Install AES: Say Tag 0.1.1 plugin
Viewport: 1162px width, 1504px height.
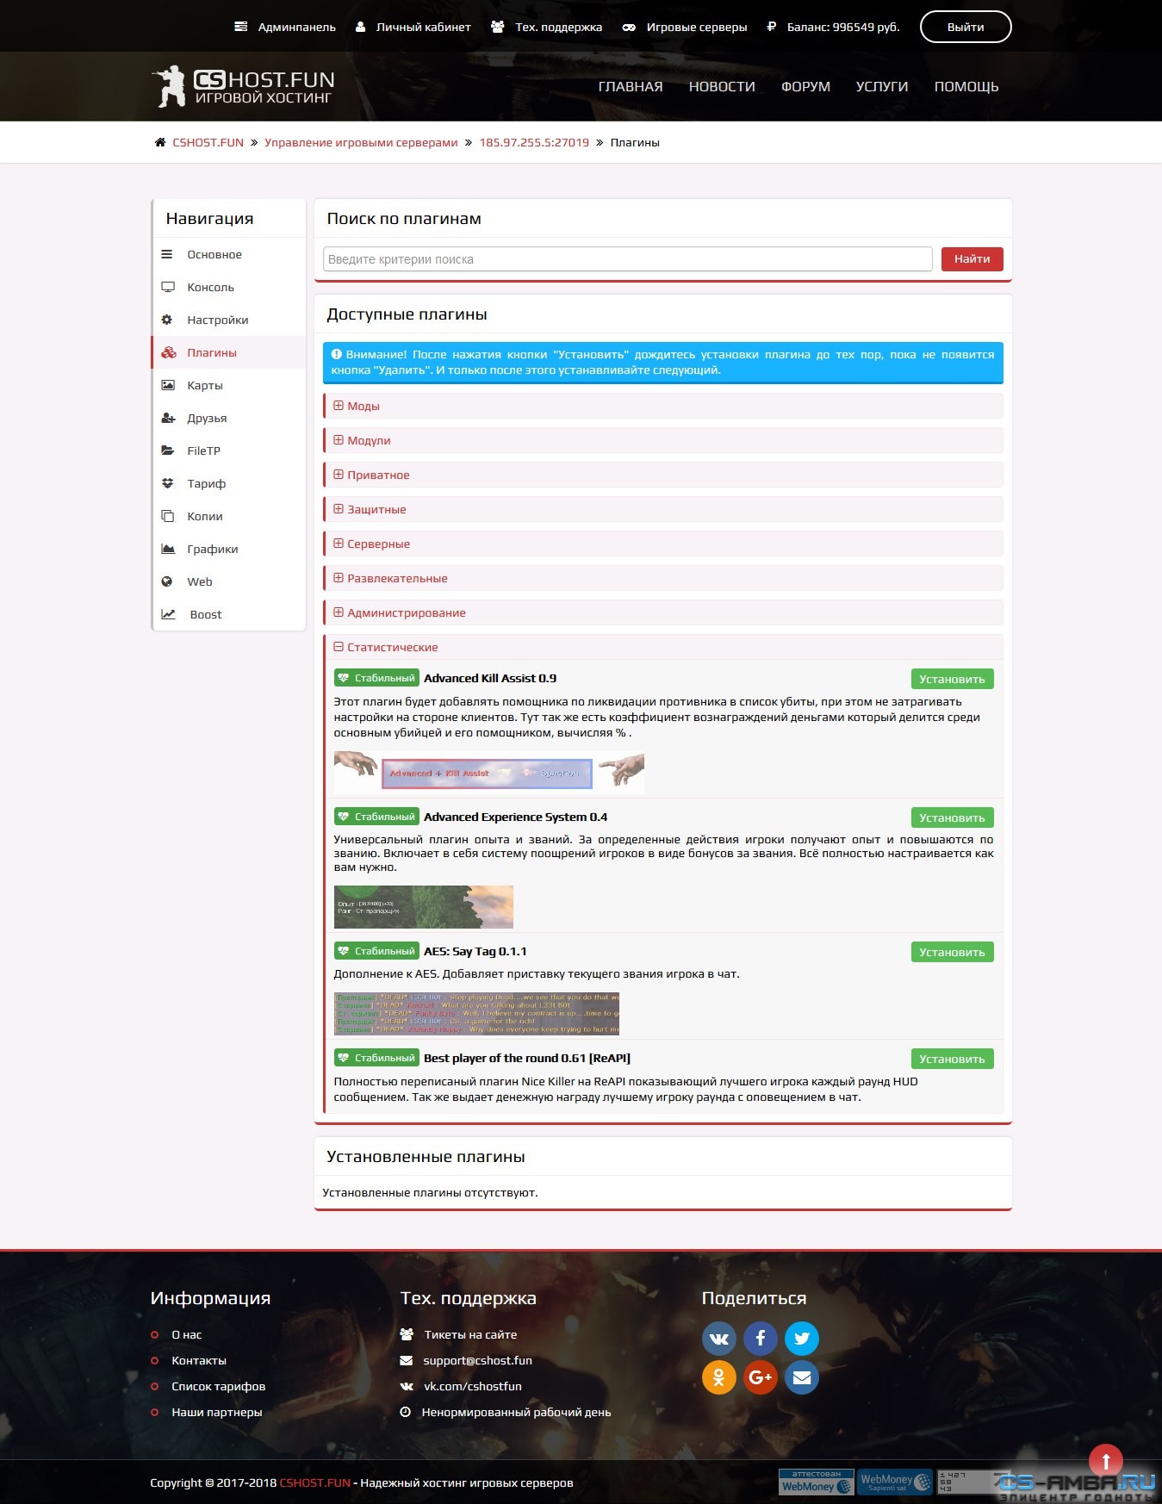(x=952, y=952)
